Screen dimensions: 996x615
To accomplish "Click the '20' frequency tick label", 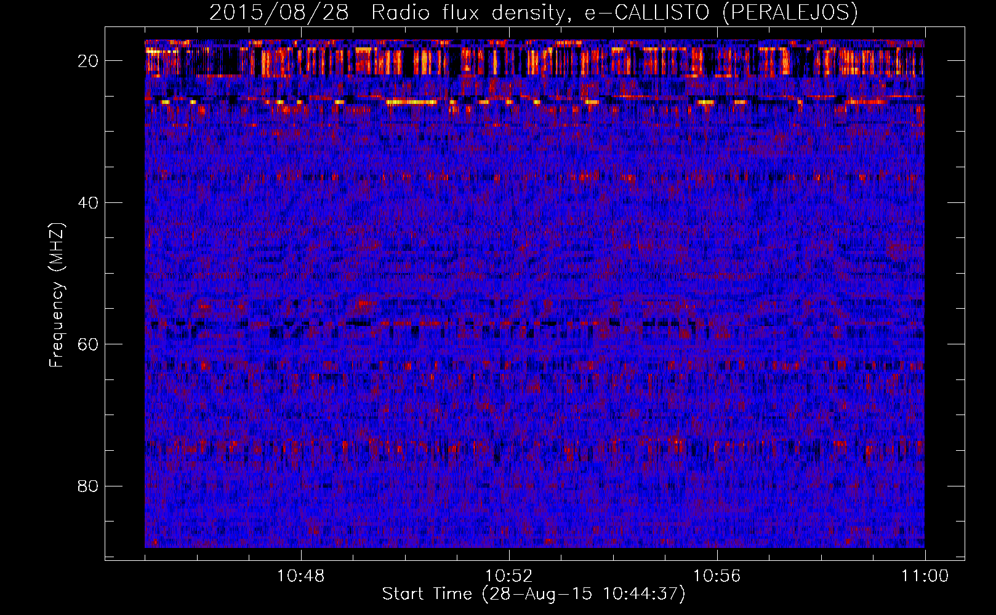I will (89, 61).
